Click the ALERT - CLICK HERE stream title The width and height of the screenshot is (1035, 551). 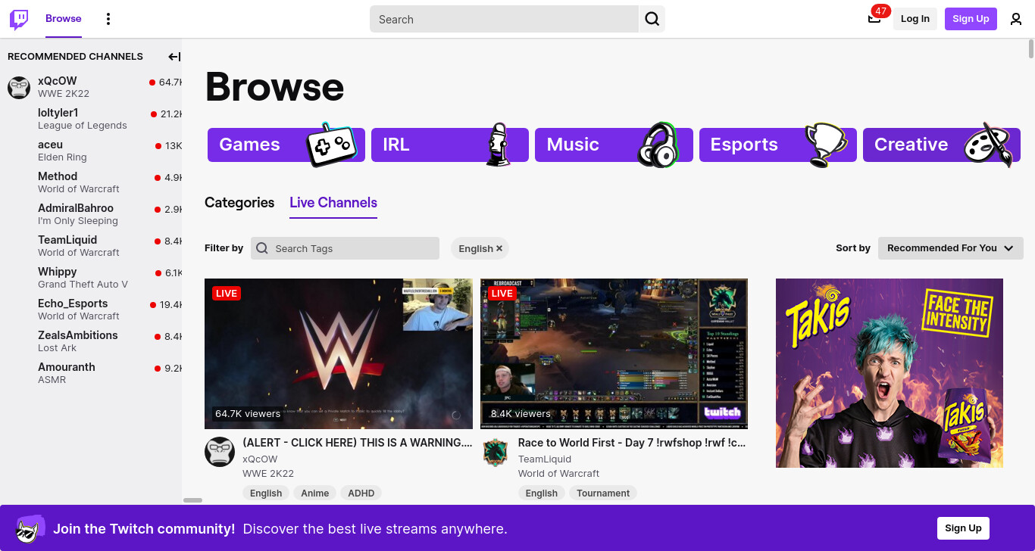tap(358, 443)
